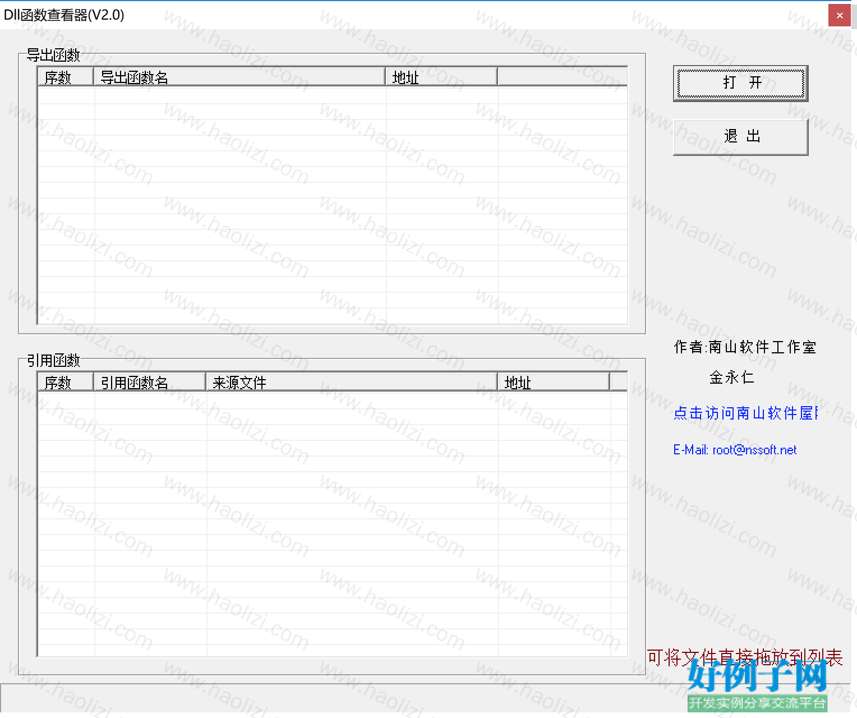Viewport: 857px width, 718px height.
Task: Close the Dll函数查看器 window
Action: [839, 15]
